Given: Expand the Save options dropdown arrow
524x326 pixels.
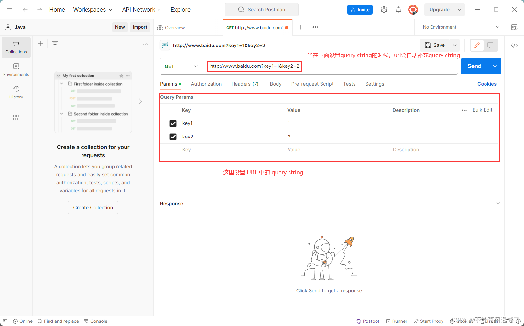Looking at the screenshot, I should [x=455, y=45].
